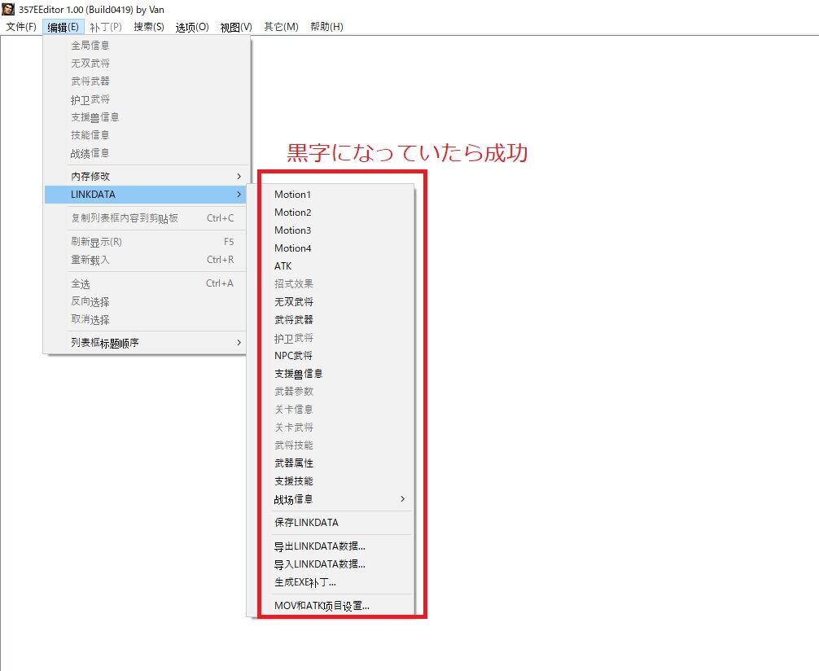Click the 357EEditor application icon in title bar

click(x=8, y=9)
